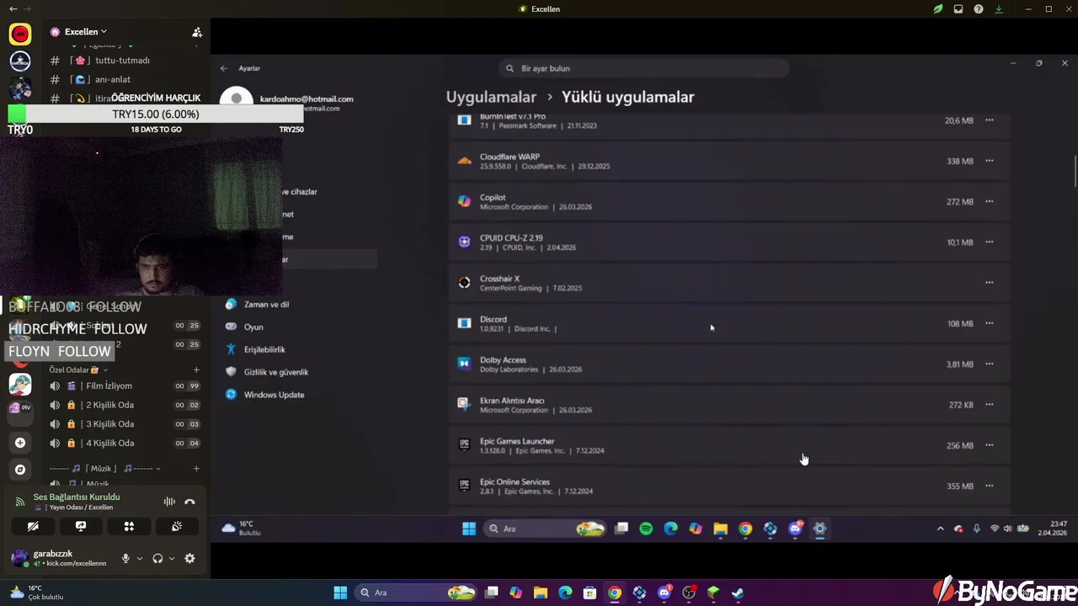Disconnect from the Discord voice call
Screen dimensions: 1078x606
pos(189,502)
